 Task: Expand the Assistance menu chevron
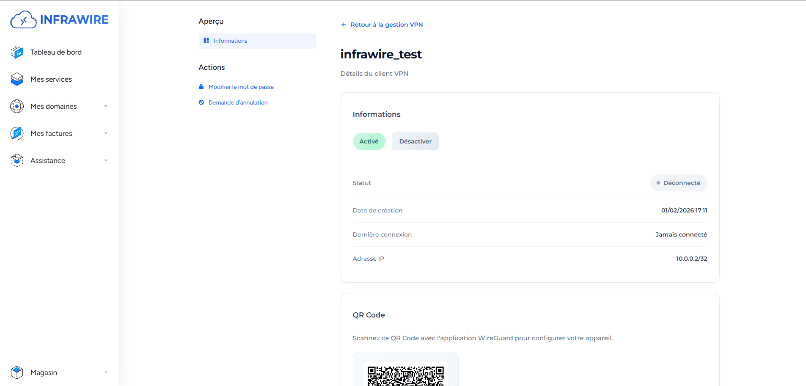click(x=106, y=160)
